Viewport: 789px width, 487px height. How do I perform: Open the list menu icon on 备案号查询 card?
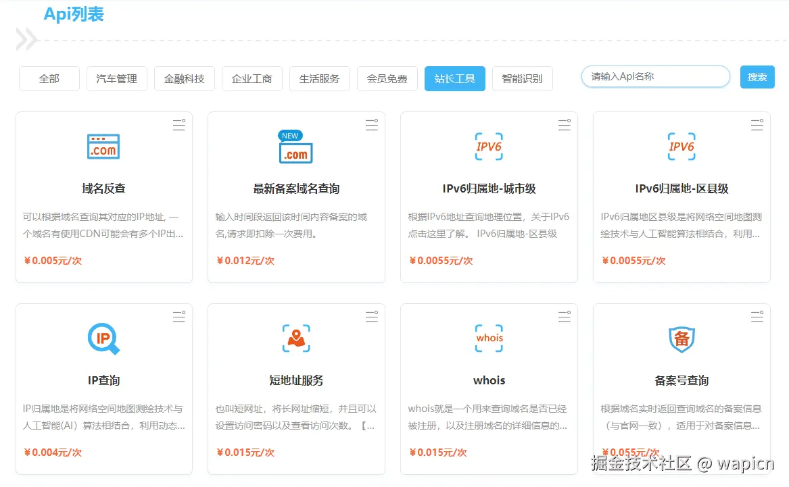[757, 317]
